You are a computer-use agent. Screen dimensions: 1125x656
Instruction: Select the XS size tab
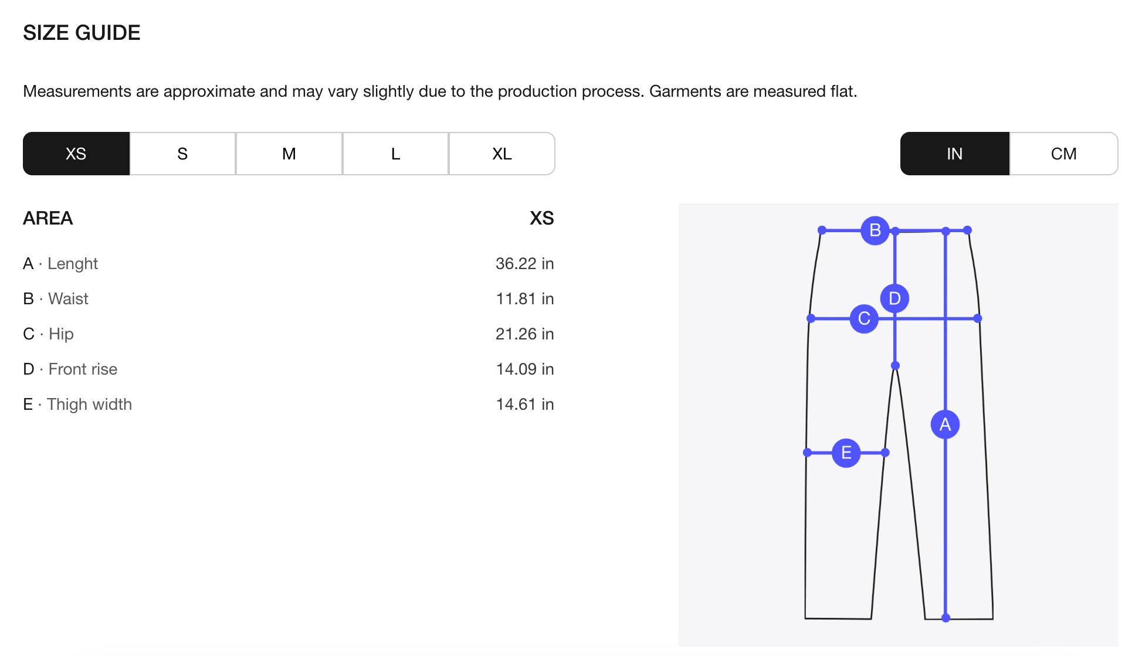[76, 154]
